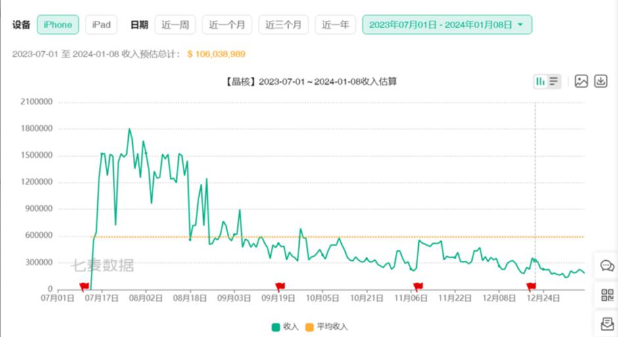Open the feedback inbox icon
Image resolution: width=618 pixels, height=337 pixels.
(607, 323)
